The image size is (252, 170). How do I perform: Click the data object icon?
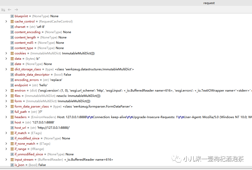(x=12, y=58)
